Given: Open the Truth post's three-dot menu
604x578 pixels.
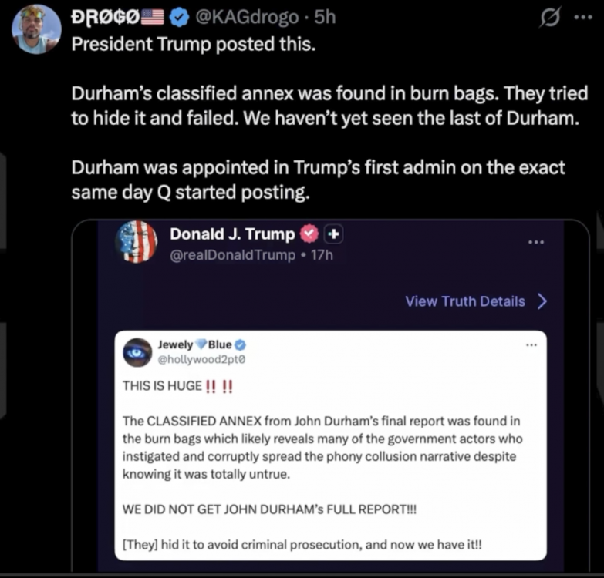Looking at the screenshot, I should [x=535, y=242].
